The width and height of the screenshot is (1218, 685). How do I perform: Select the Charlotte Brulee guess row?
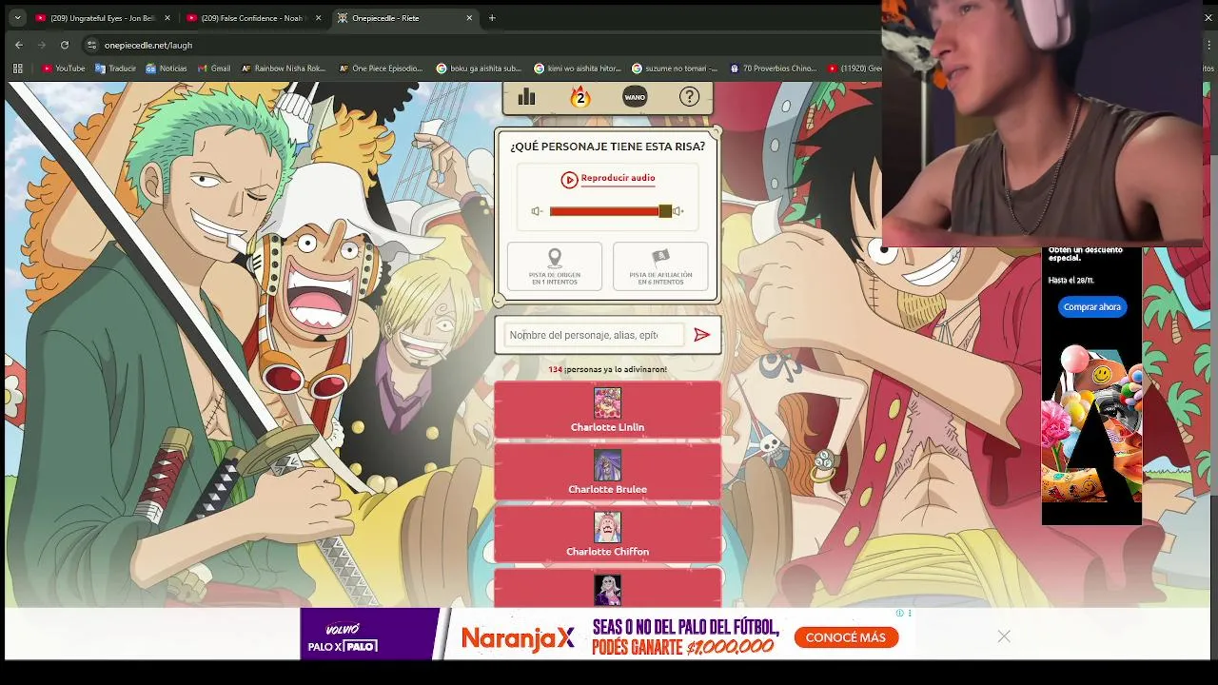[x=607, y=472]
